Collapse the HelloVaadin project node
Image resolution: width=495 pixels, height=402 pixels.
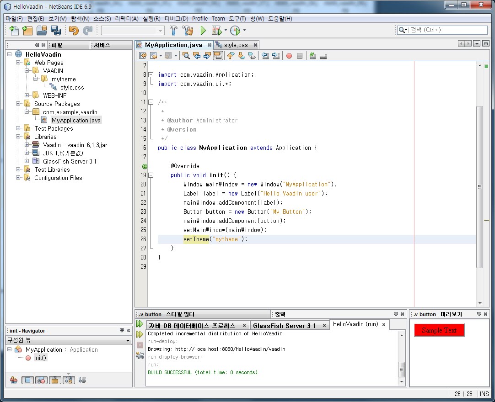pos(10,54)
